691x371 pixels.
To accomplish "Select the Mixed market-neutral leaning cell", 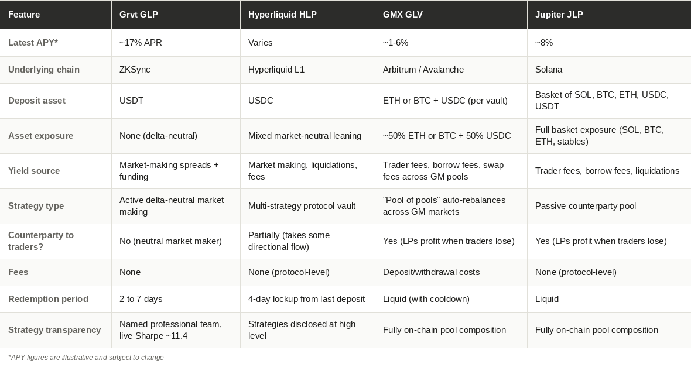I will coord(307,136).
